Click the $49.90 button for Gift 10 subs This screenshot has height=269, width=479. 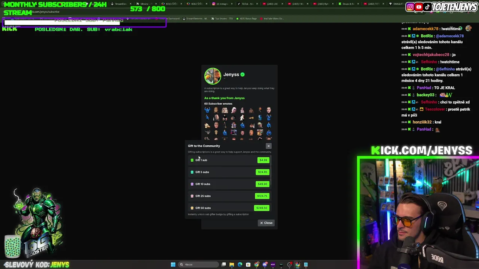click(263, 184)
